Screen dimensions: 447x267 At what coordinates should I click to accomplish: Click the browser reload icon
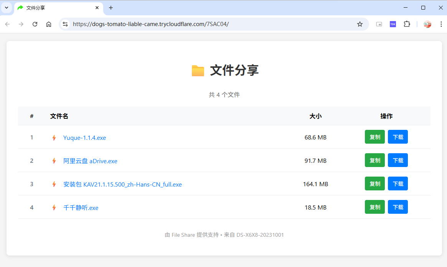35,24
